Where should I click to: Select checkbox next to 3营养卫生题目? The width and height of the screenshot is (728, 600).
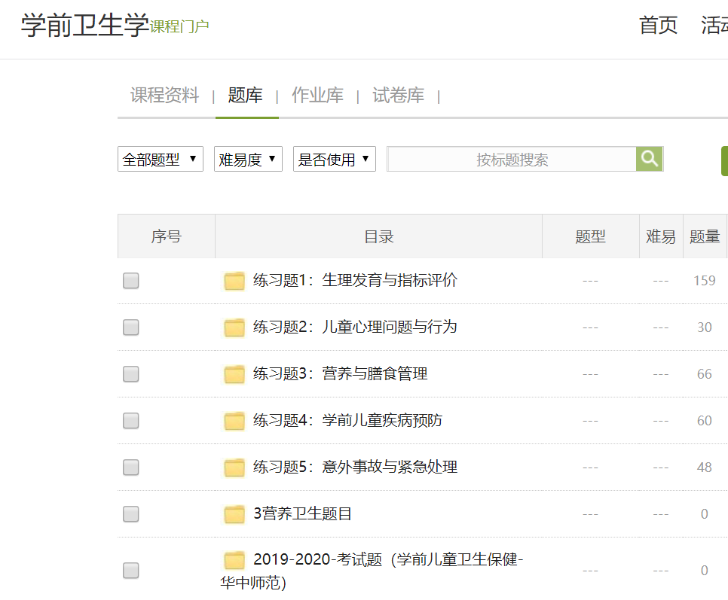(131, 514)
